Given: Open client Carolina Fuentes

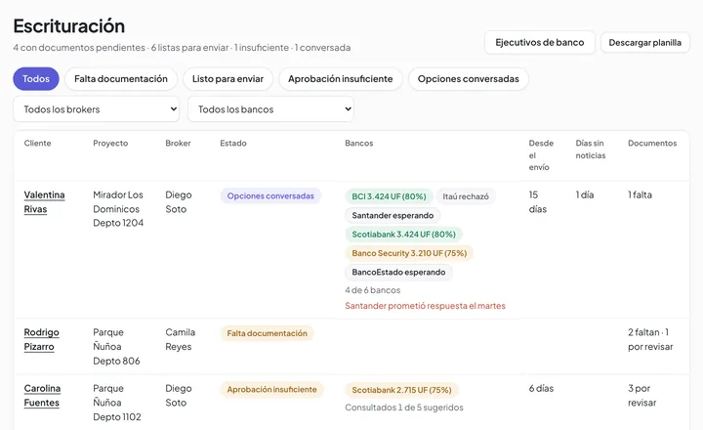Looking at the screenshot, I should (x=42, y=396).
